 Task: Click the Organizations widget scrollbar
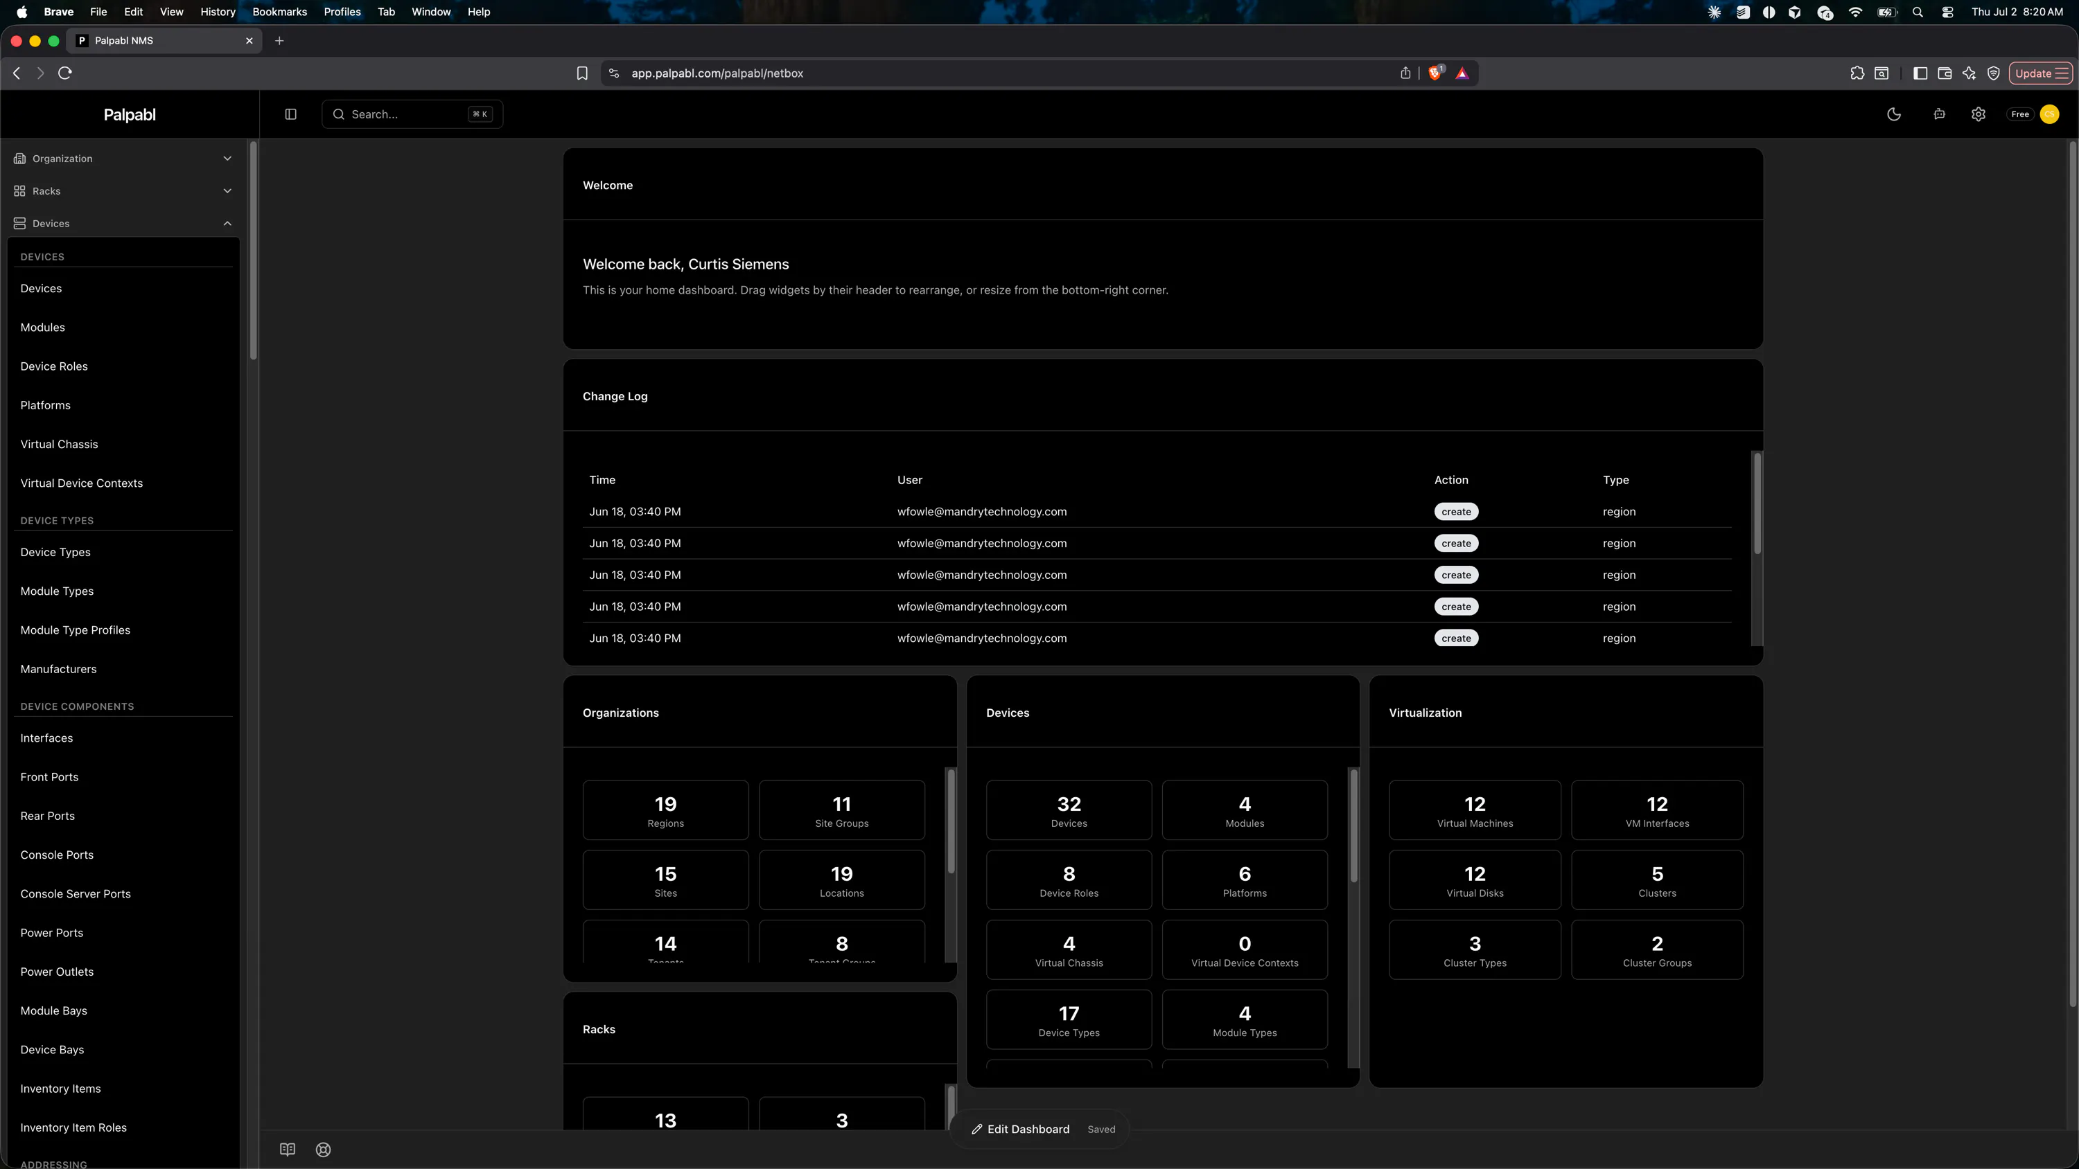(x=951, y=821)
